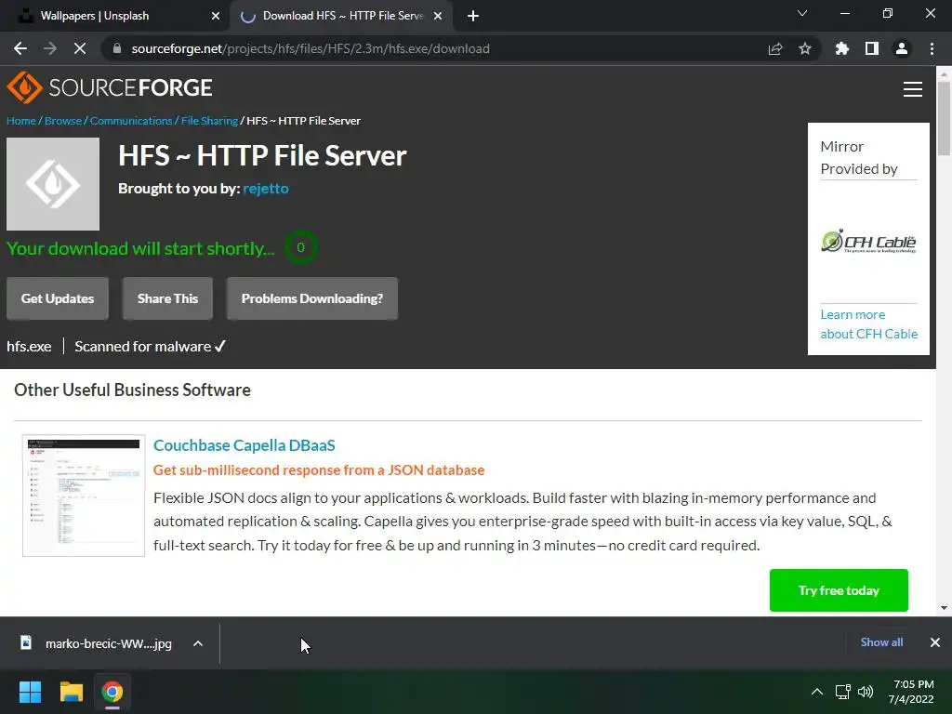This screenshot has width=952, height=714.
Task: Bookmark this page with the star
Action: 805,48
